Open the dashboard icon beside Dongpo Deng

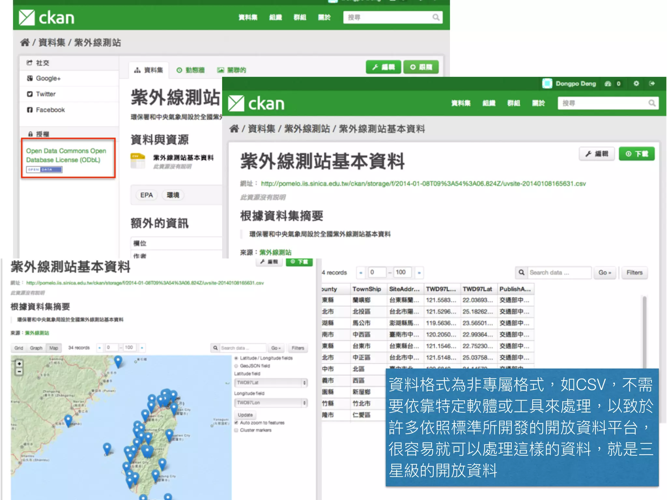608,84
